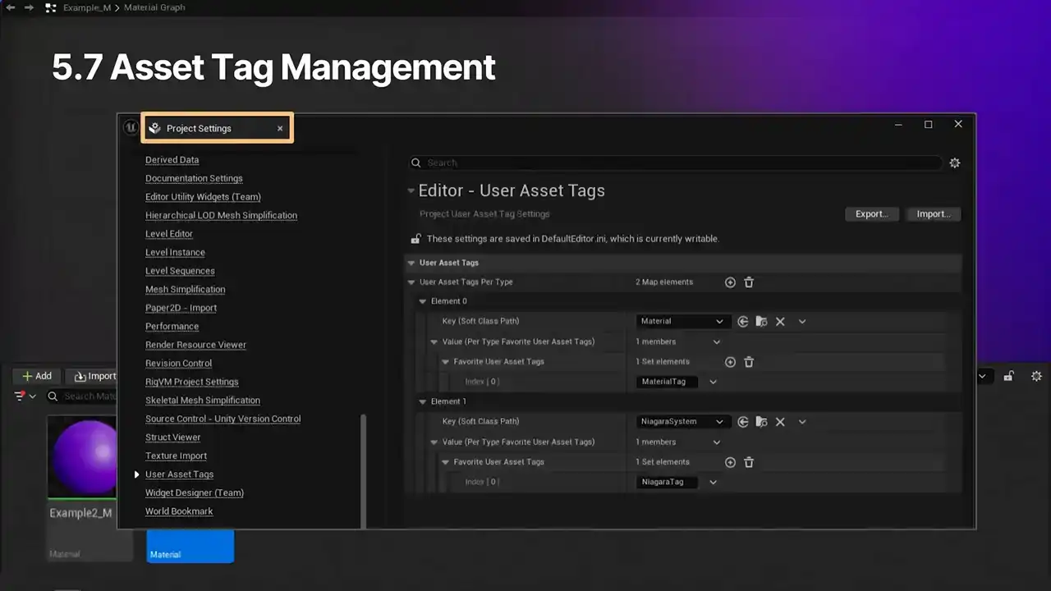Collapse the User Asset Tags category header
Image resolution: width=1051 pixels, height=591 pixels.
pos(411,263)
